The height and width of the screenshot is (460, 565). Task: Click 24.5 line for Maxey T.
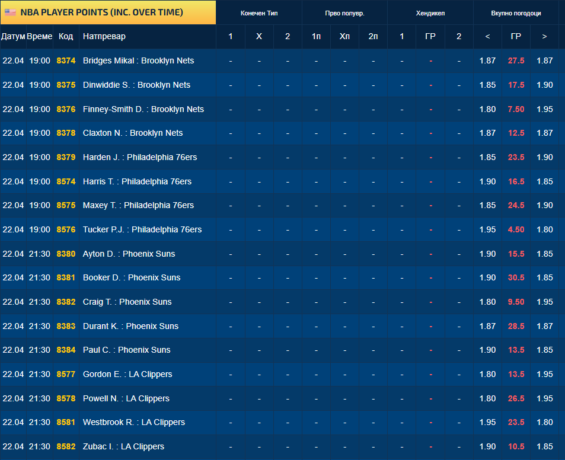coord(516,205)
